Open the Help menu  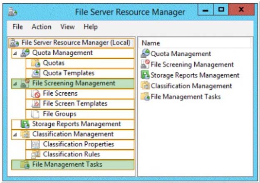pos(91,27)
